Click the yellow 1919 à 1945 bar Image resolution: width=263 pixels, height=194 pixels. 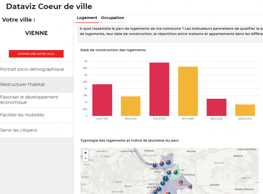click(131, 106)
